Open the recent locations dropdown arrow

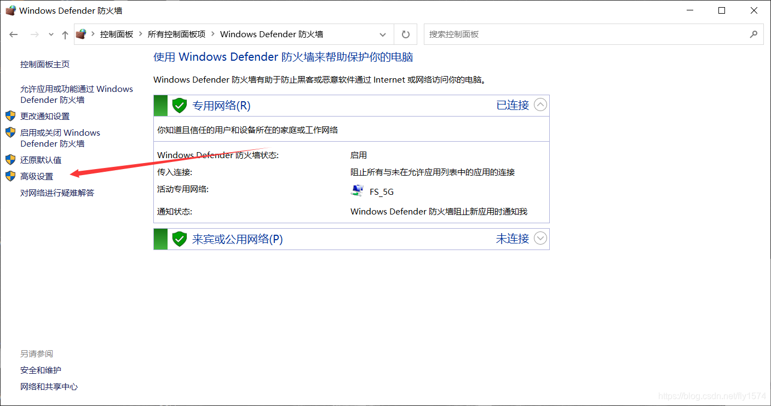(x=51, y=34)
